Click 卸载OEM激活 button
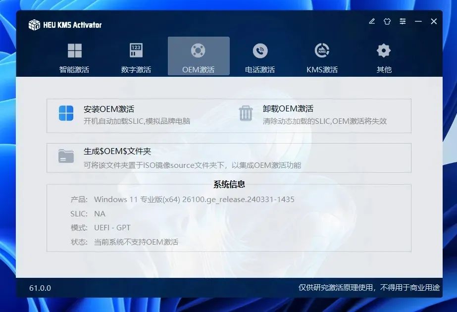The height and width of the screenshot is (312, 457). click(x=288, y=109)
